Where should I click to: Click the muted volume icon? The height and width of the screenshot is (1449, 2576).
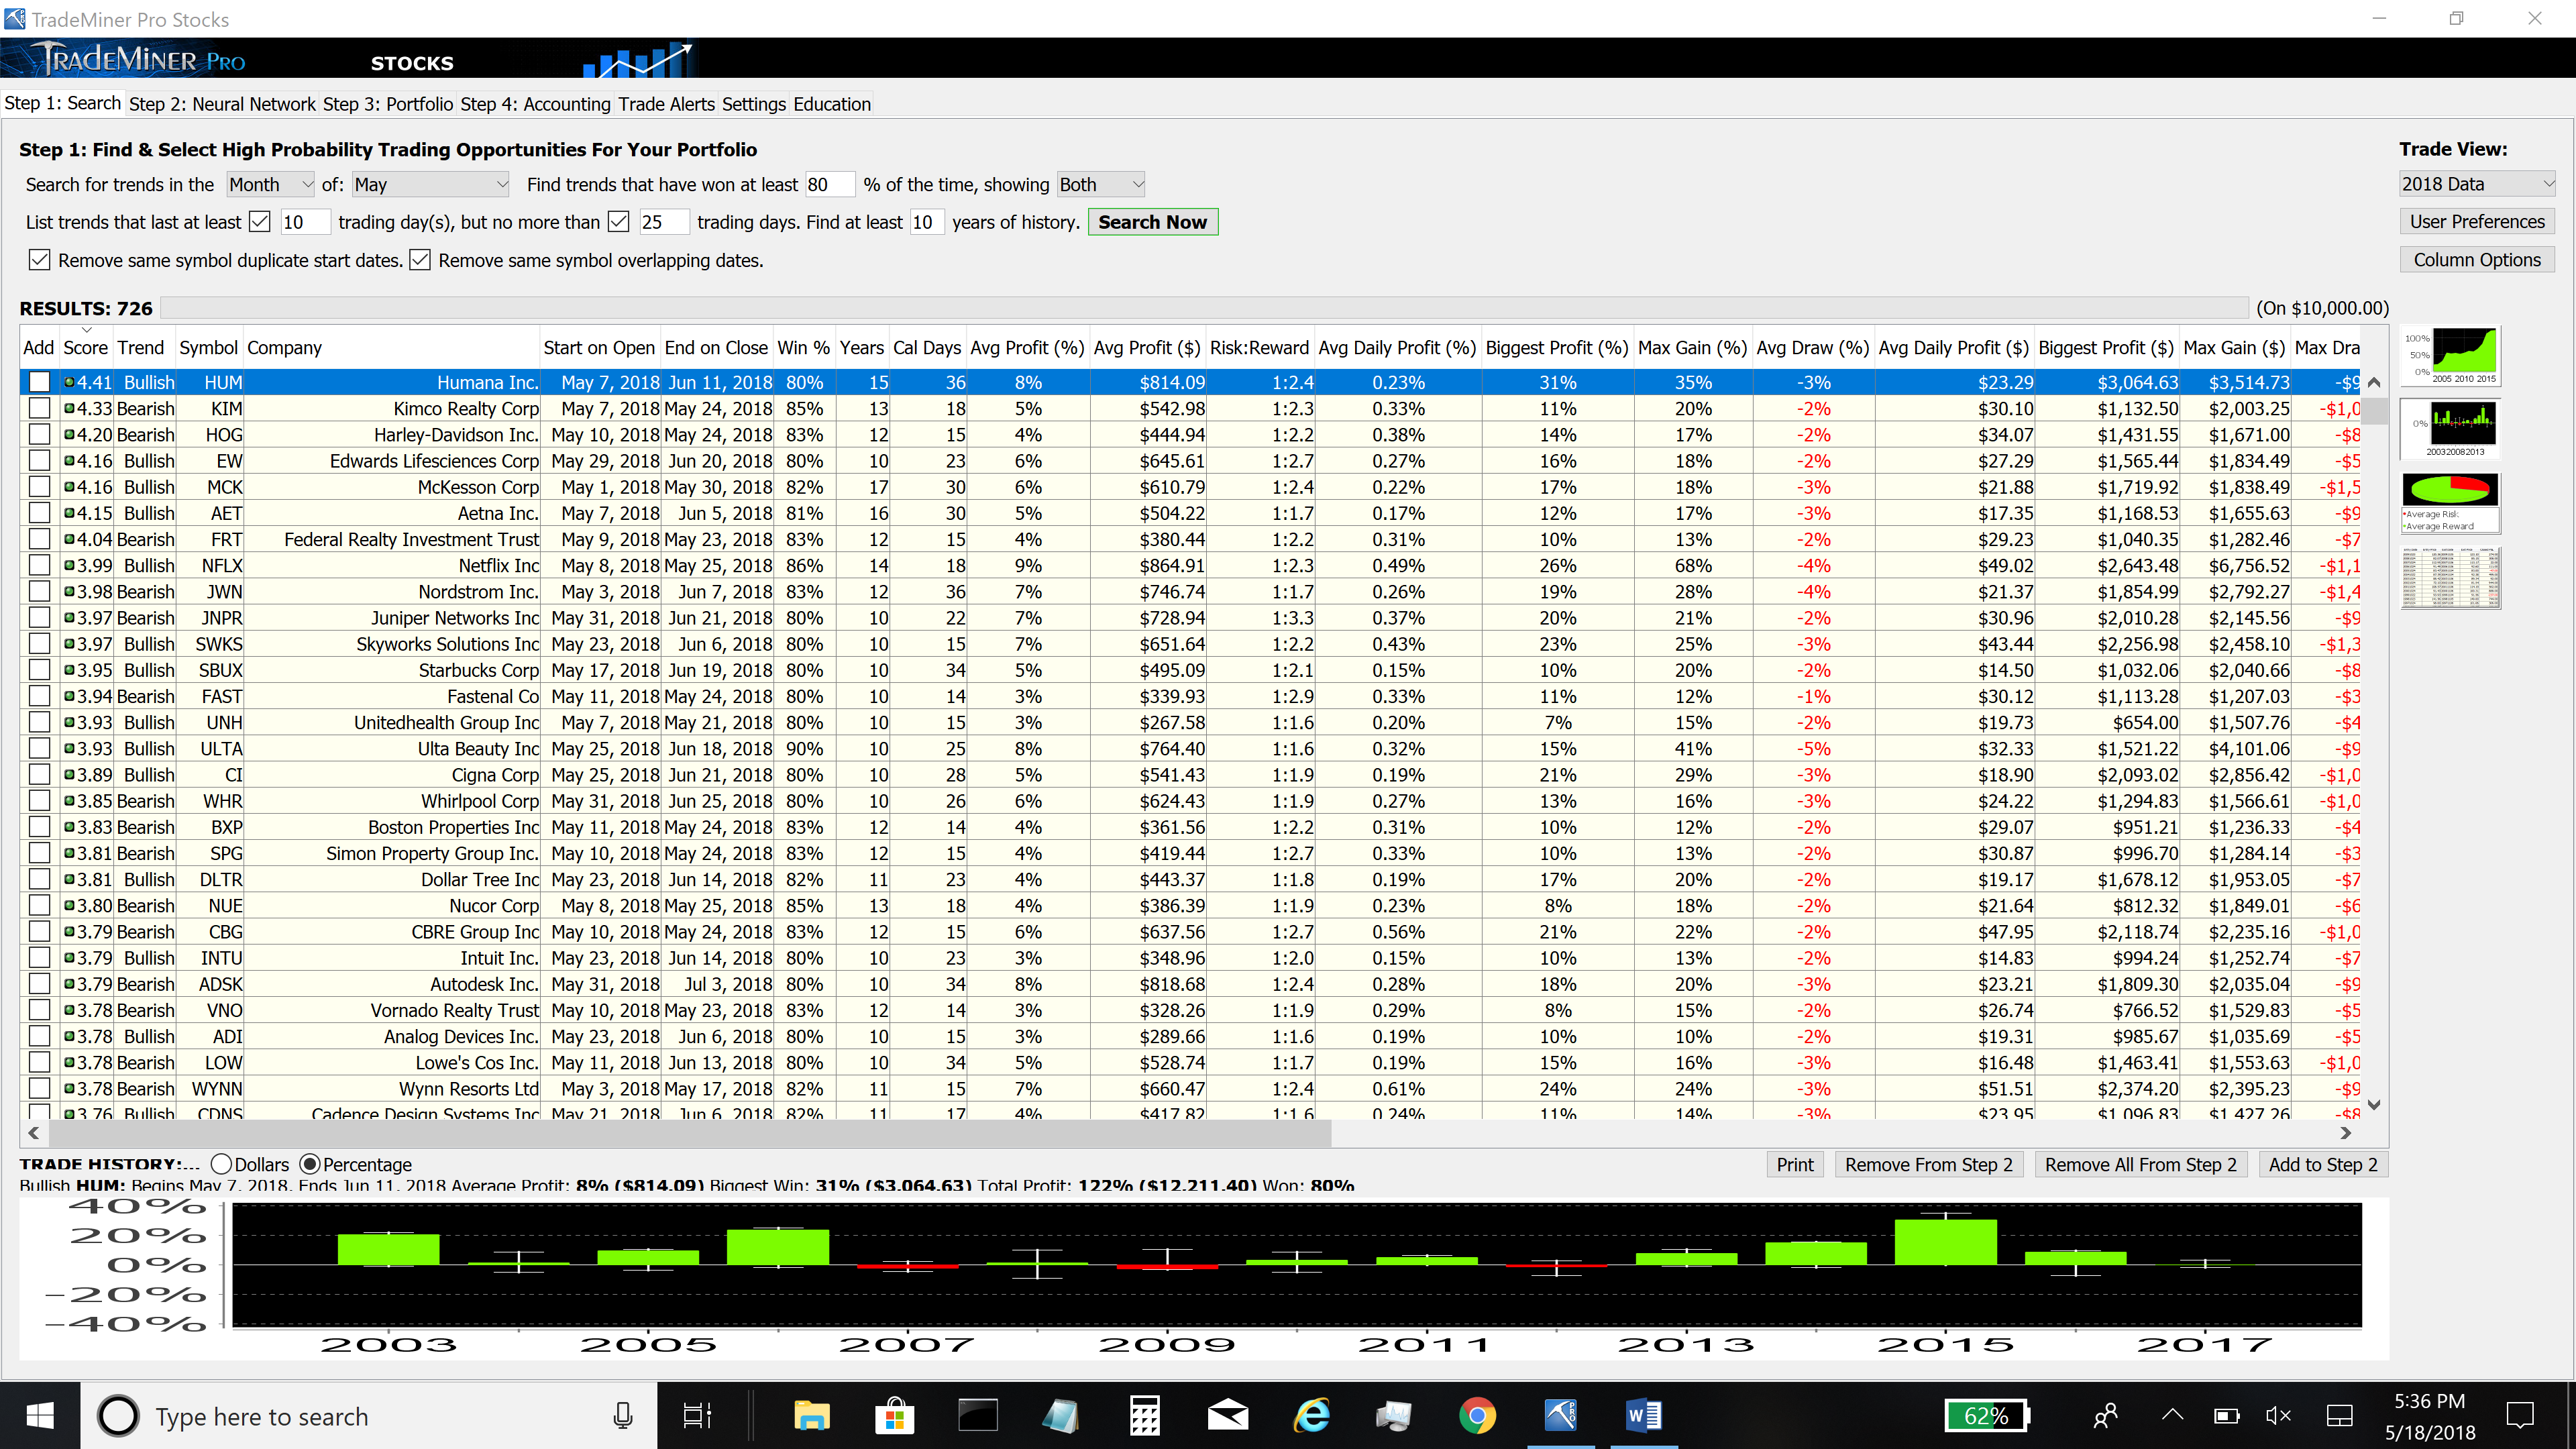coord(2278,1416)
